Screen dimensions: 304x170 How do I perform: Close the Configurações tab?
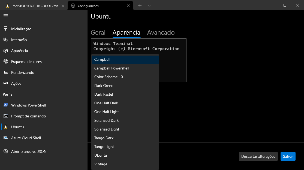128,6
